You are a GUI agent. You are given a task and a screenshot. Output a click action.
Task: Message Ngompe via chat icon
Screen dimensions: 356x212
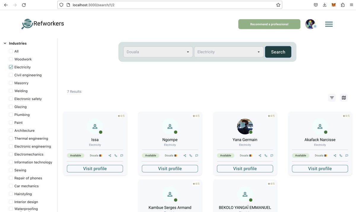coord(197,155)
